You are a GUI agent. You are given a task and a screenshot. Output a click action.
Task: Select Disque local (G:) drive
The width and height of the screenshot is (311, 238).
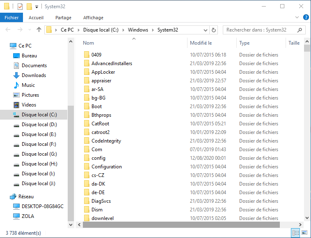pyautogui.click(x=35, y=154)
